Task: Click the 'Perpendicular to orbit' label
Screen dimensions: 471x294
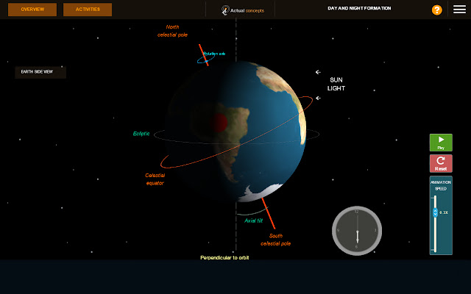Action: pos(224,258)
